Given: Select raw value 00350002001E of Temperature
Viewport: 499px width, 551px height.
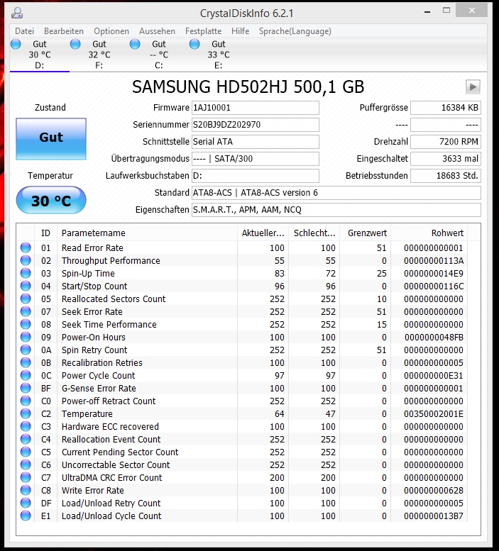Looking at the screenshot, I should click(434, 414).
